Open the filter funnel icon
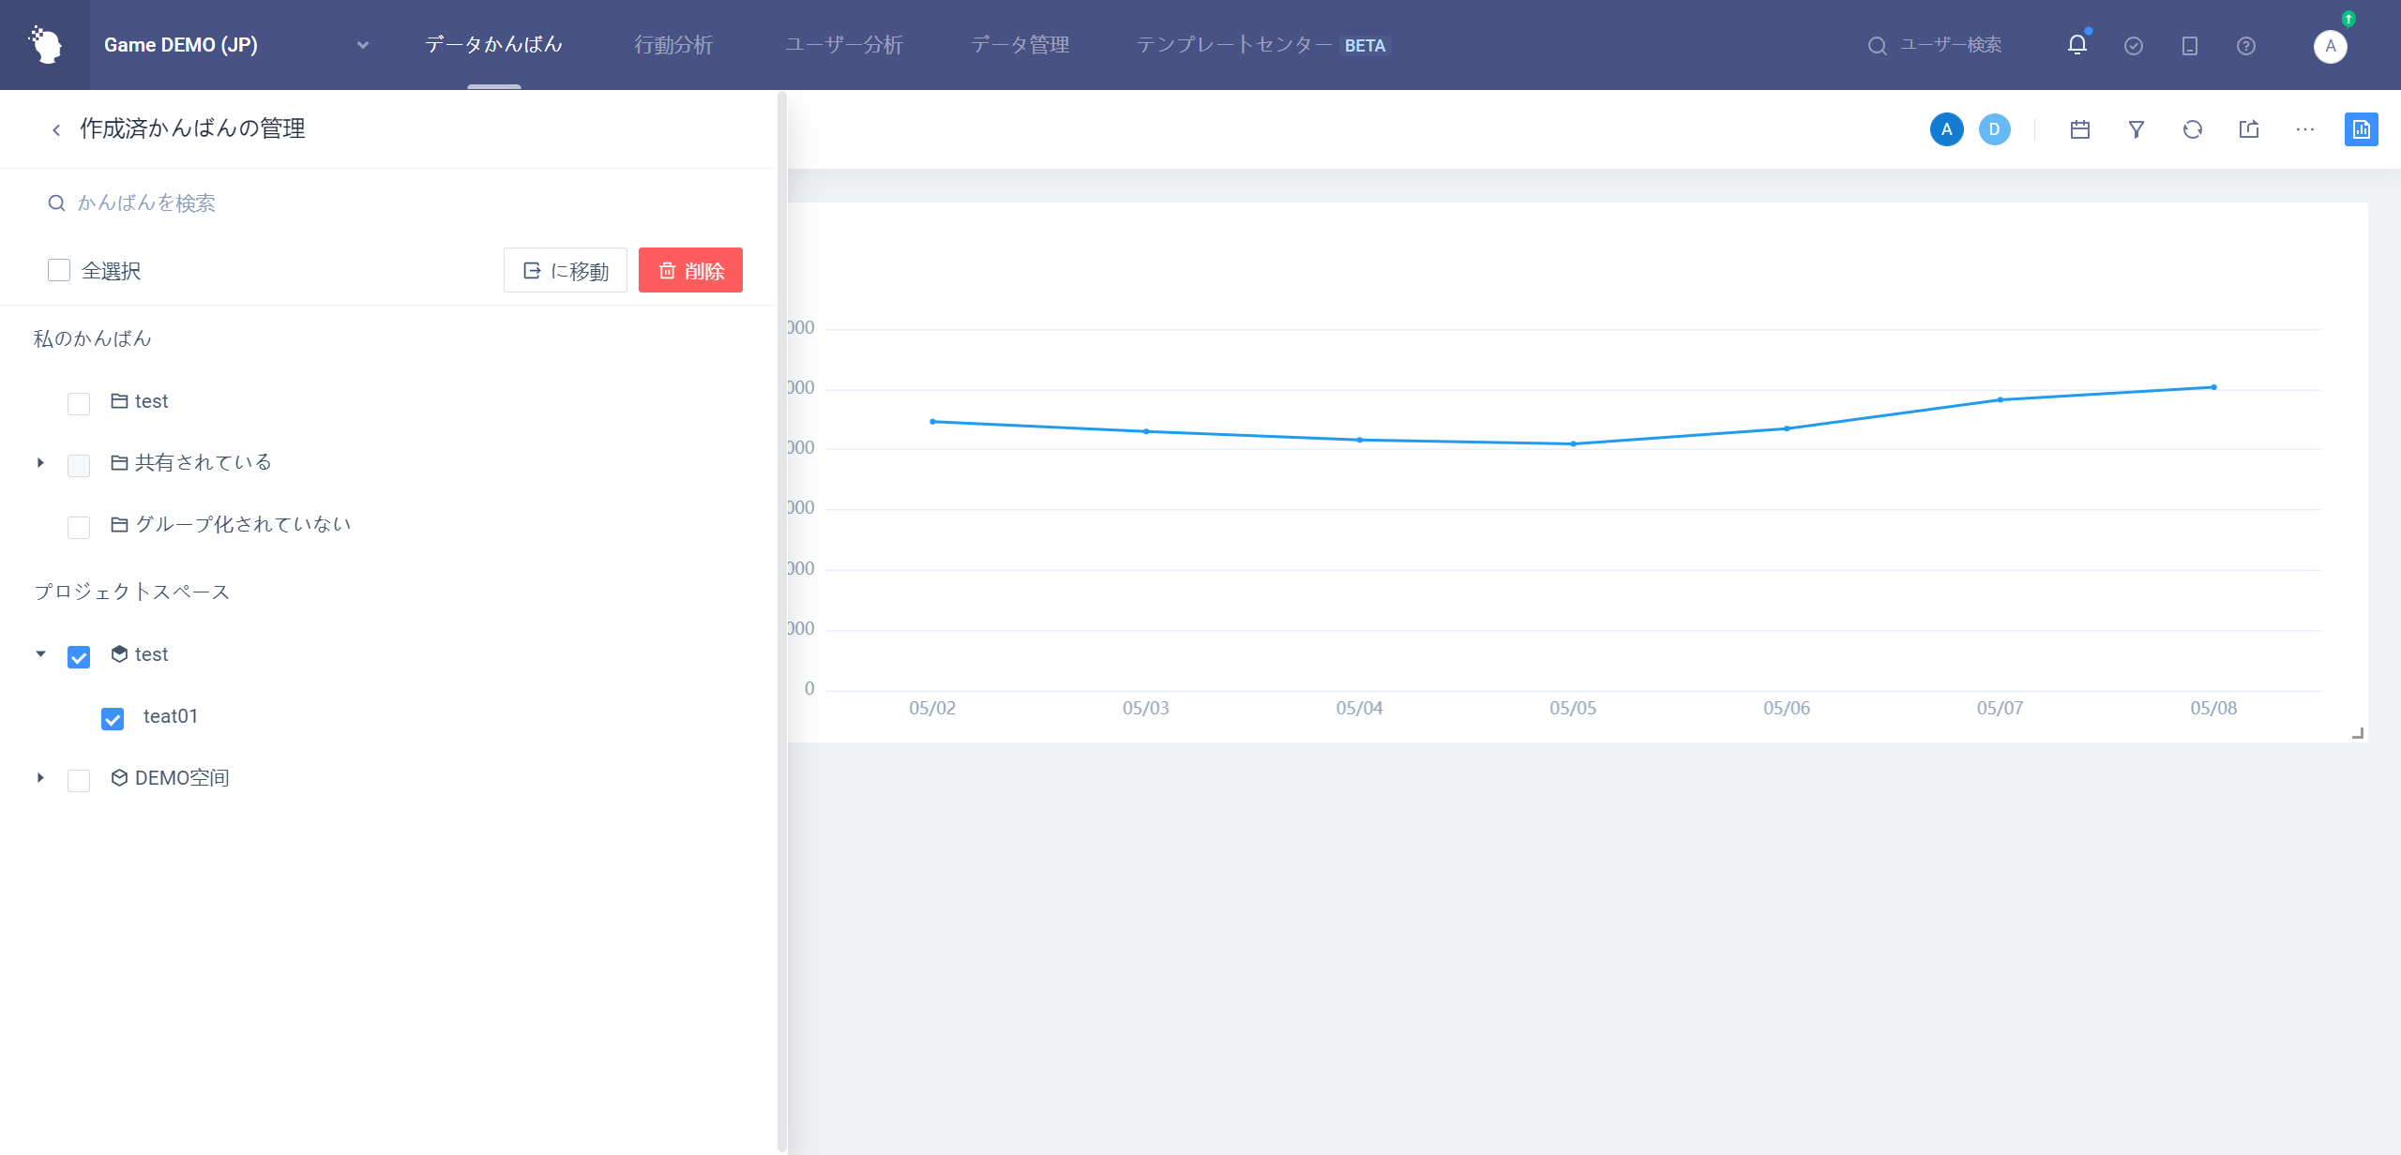The width and height of the screenshot is (2401, 1155). point(2137,129)
